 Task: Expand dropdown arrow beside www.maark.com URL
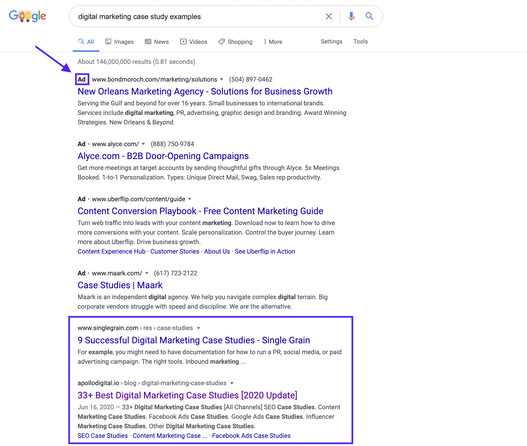pyautogui.click(x=147, y=273)
